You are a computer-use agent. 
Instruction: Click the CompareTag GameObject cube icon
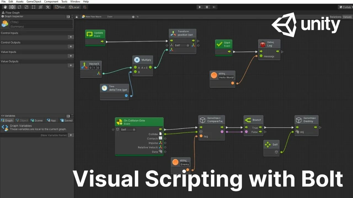(203, 120)
